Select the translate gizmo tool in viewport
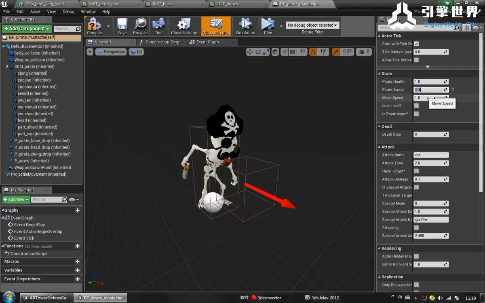 tap(250, 52)
